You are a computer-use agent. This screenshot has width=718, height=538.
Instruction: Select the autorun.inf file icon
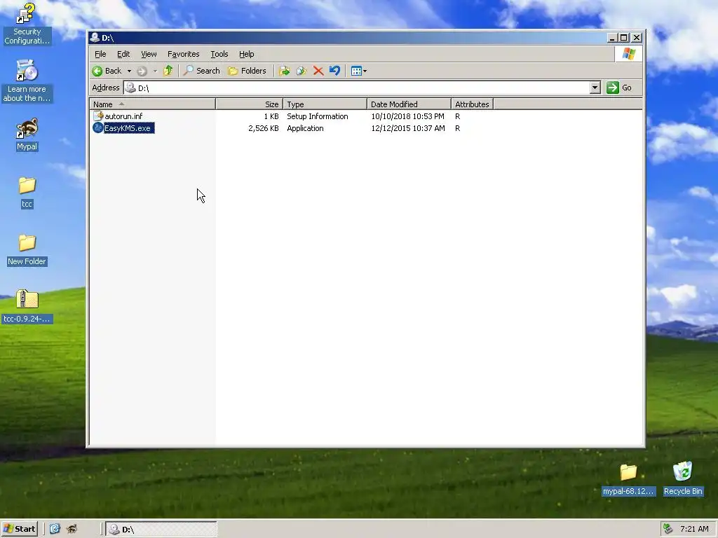click(x=98, y=116)
